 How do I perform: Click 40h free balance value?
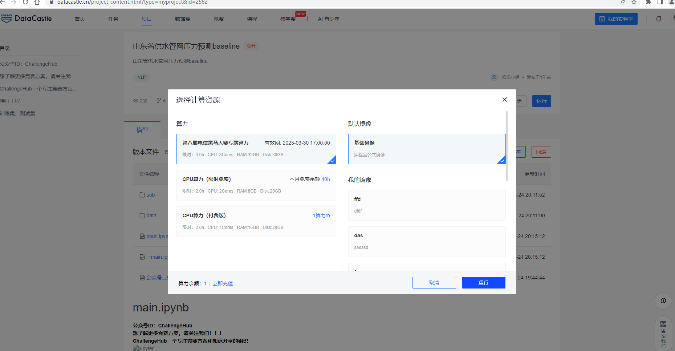[326, 179]
